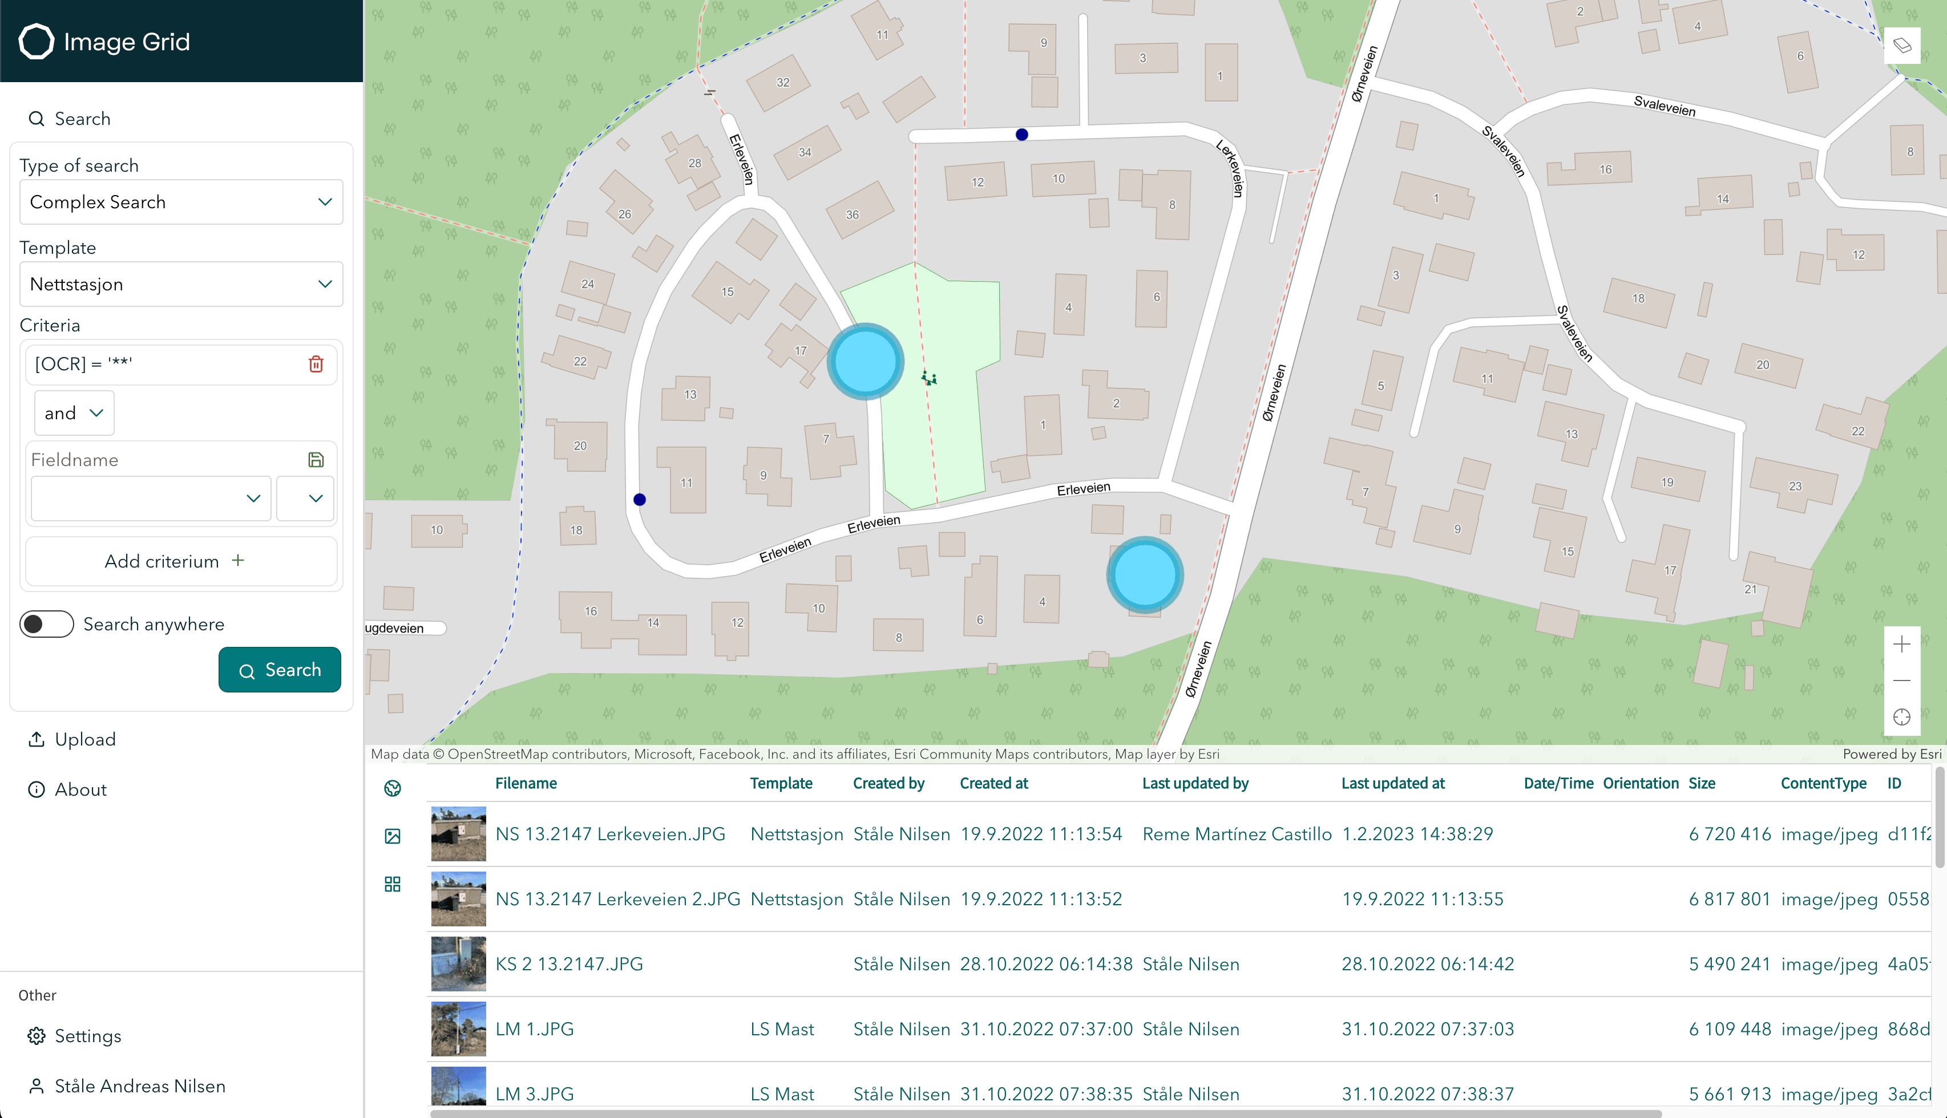Toggle Search anywhere switch
This screenshot has width=1947, height=1118.
tap(47, 624)
